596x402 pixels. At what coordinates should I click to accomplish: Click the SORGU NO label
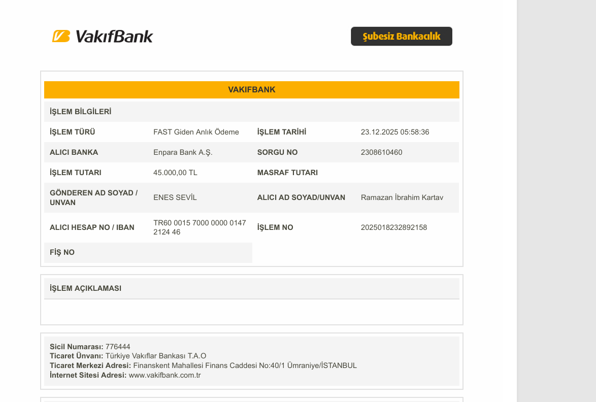278,152
